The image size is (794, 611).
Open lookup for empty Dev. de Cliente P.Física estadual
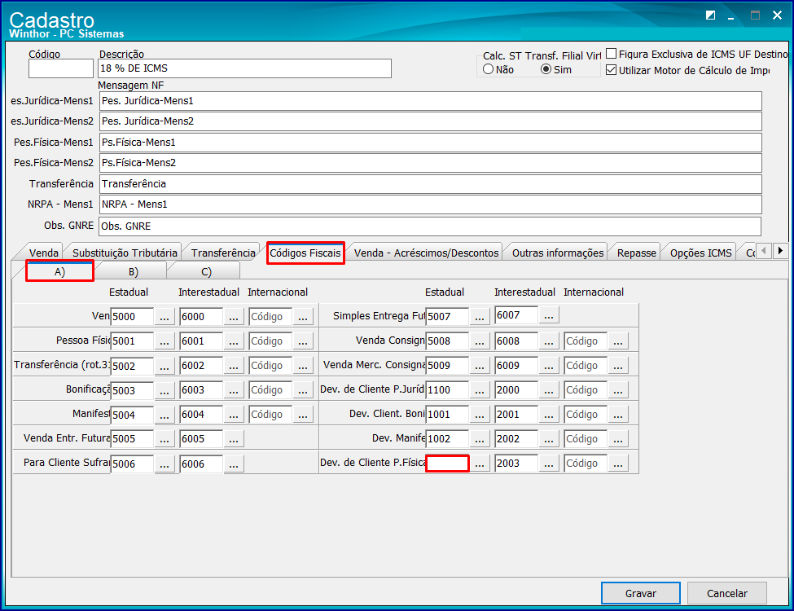click(480, 464)
